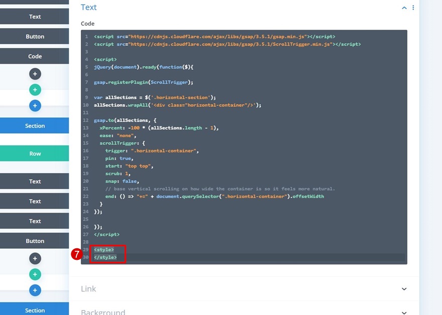Add row with green plus below Code
This screenshot has height=315, width=442.
[x=35, y=90]
